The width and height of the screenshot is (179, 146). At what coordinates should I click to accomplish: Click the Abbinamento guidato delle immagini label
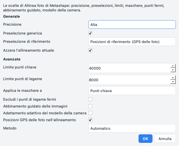click(35, 106)
